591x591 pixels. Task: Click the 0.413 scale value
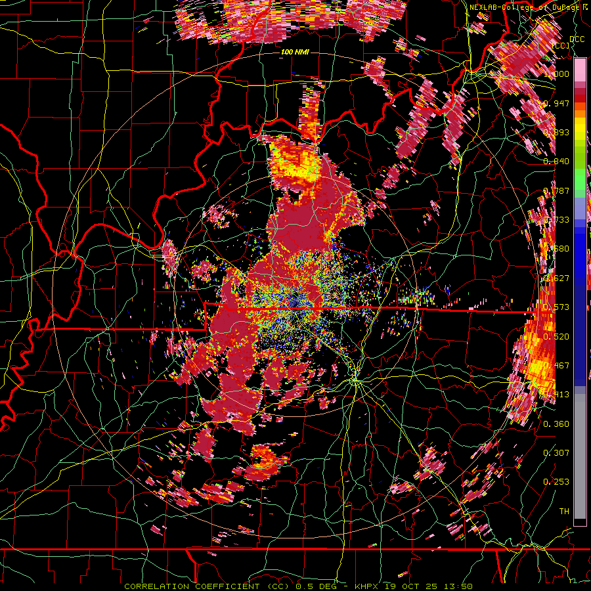[556, 395]
